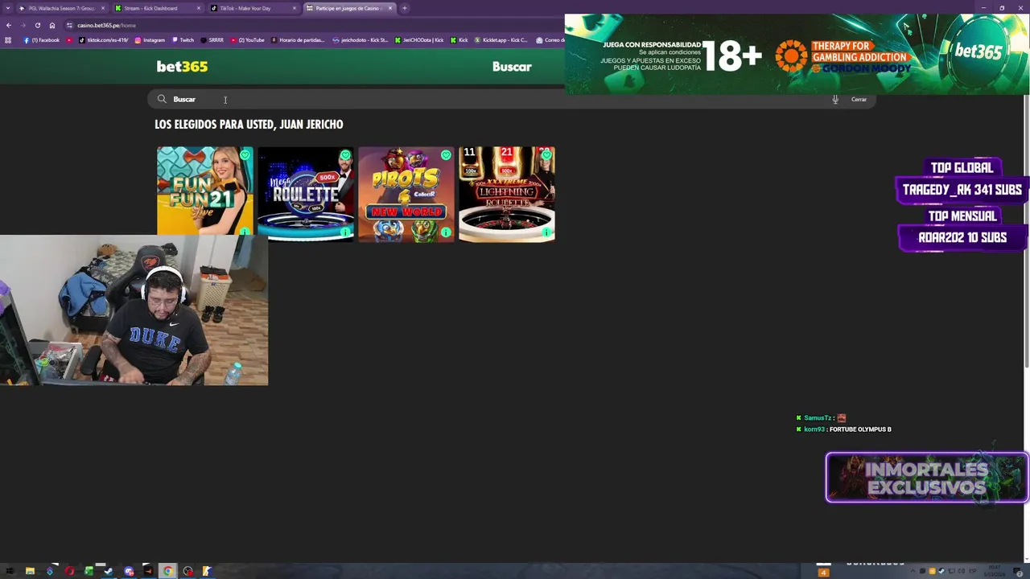Open a new browser tab
The width and height of the screenshot is (1030, 579).
pyautogui.click(x=405, y=8)
